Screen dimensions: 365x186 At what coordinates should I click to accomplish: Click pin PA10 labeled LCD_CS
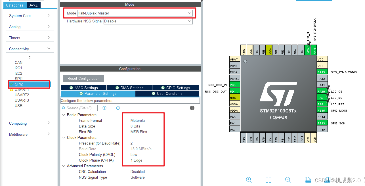pyautogui.click(x=322, y=91)
